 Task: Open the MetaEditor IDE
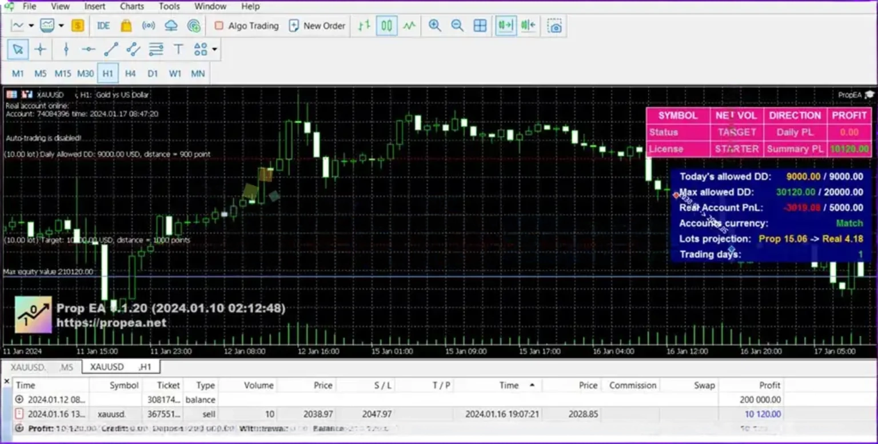(103, 26)
